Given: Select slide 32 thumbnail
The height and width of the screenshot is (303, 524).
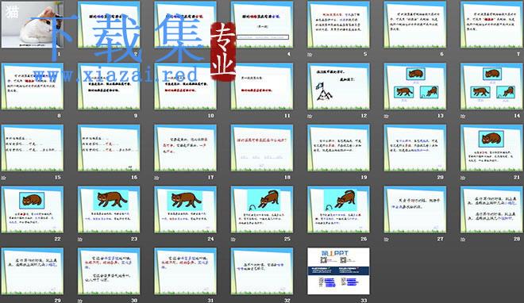Looking at the screenshot, I should 262,271.
